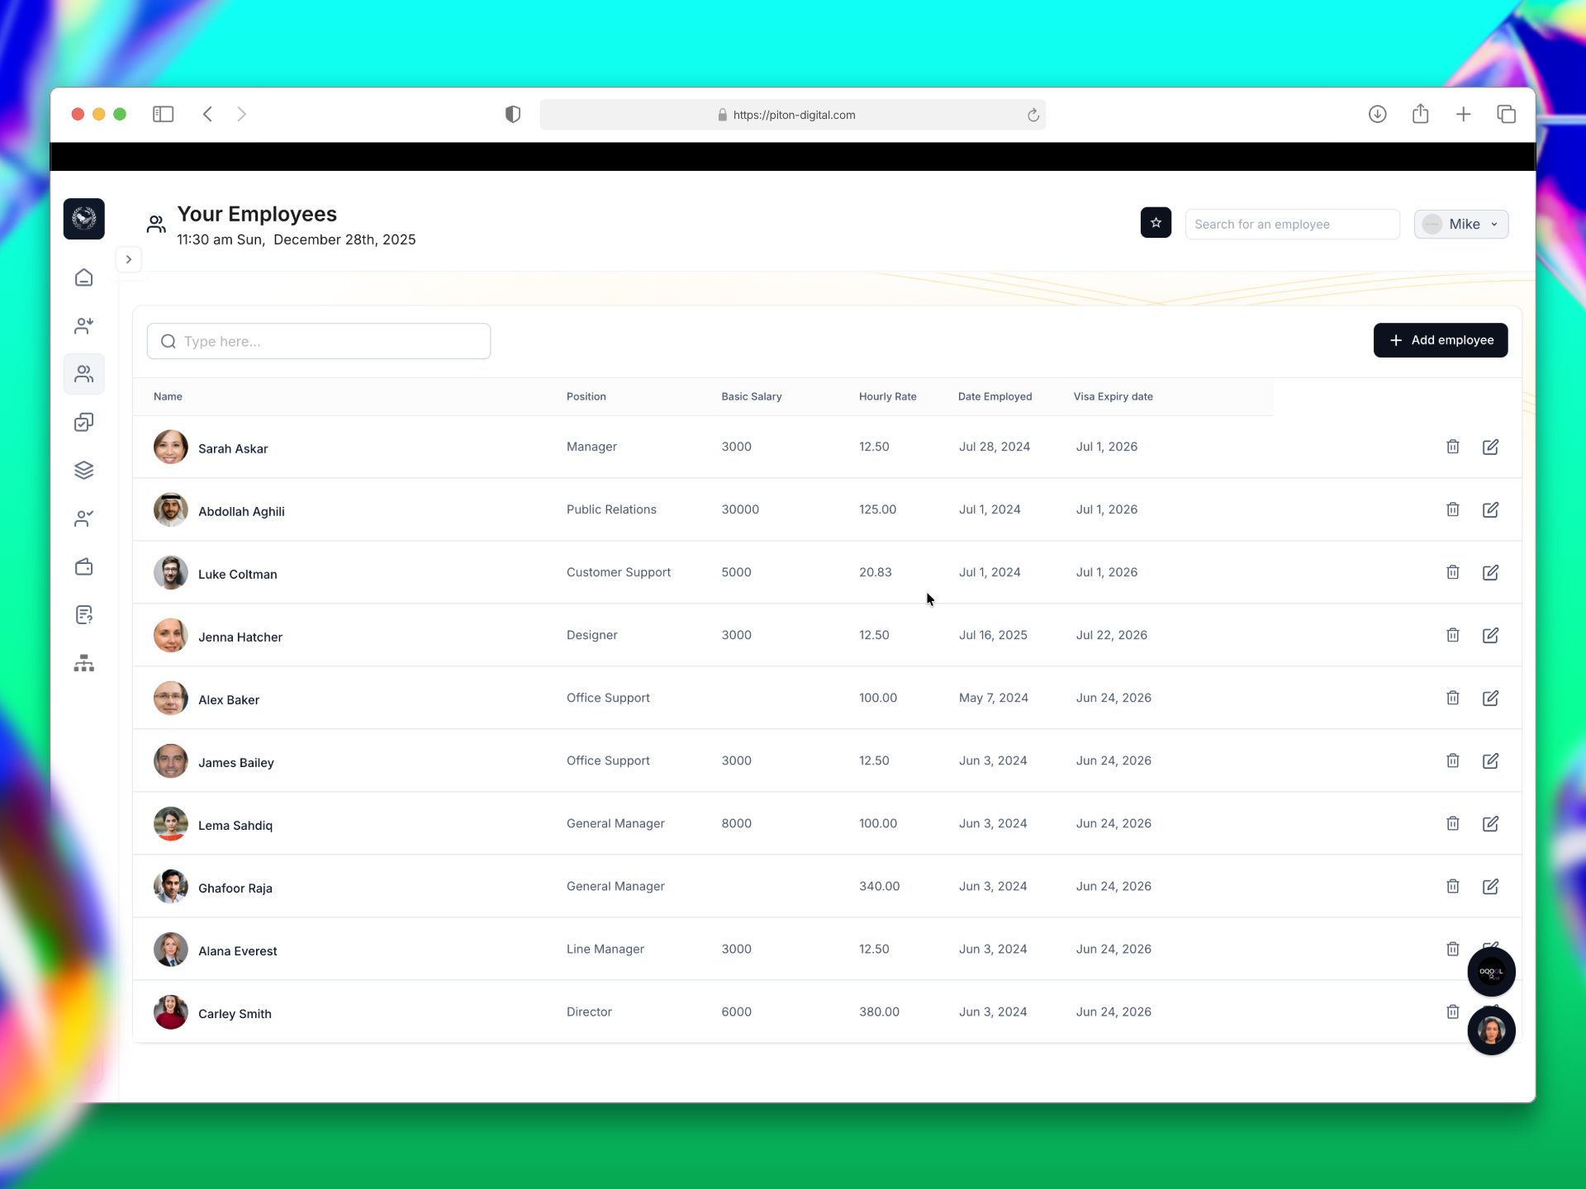Open the tasks checkmark-card sidebar icon

click(84, 422)
